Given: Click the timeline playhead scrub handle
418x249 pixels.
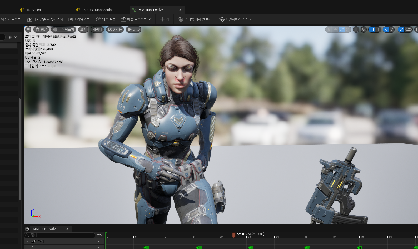Looking at the screenshot, I should (234, 235).
